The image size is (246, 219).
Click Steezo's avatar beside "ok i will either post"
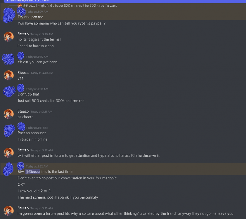point(9,153)
